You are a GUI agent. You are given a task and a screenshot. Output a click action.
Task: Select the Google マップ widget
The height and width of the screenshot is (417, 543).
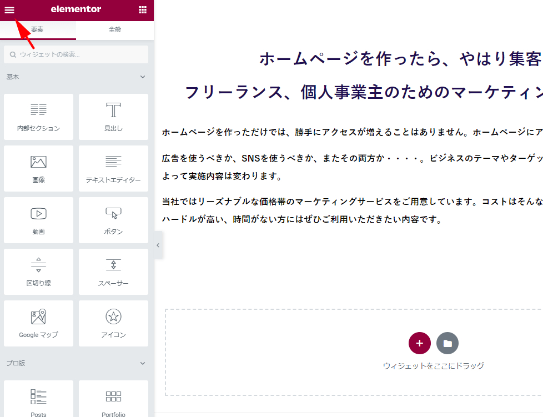coord(38,323)
